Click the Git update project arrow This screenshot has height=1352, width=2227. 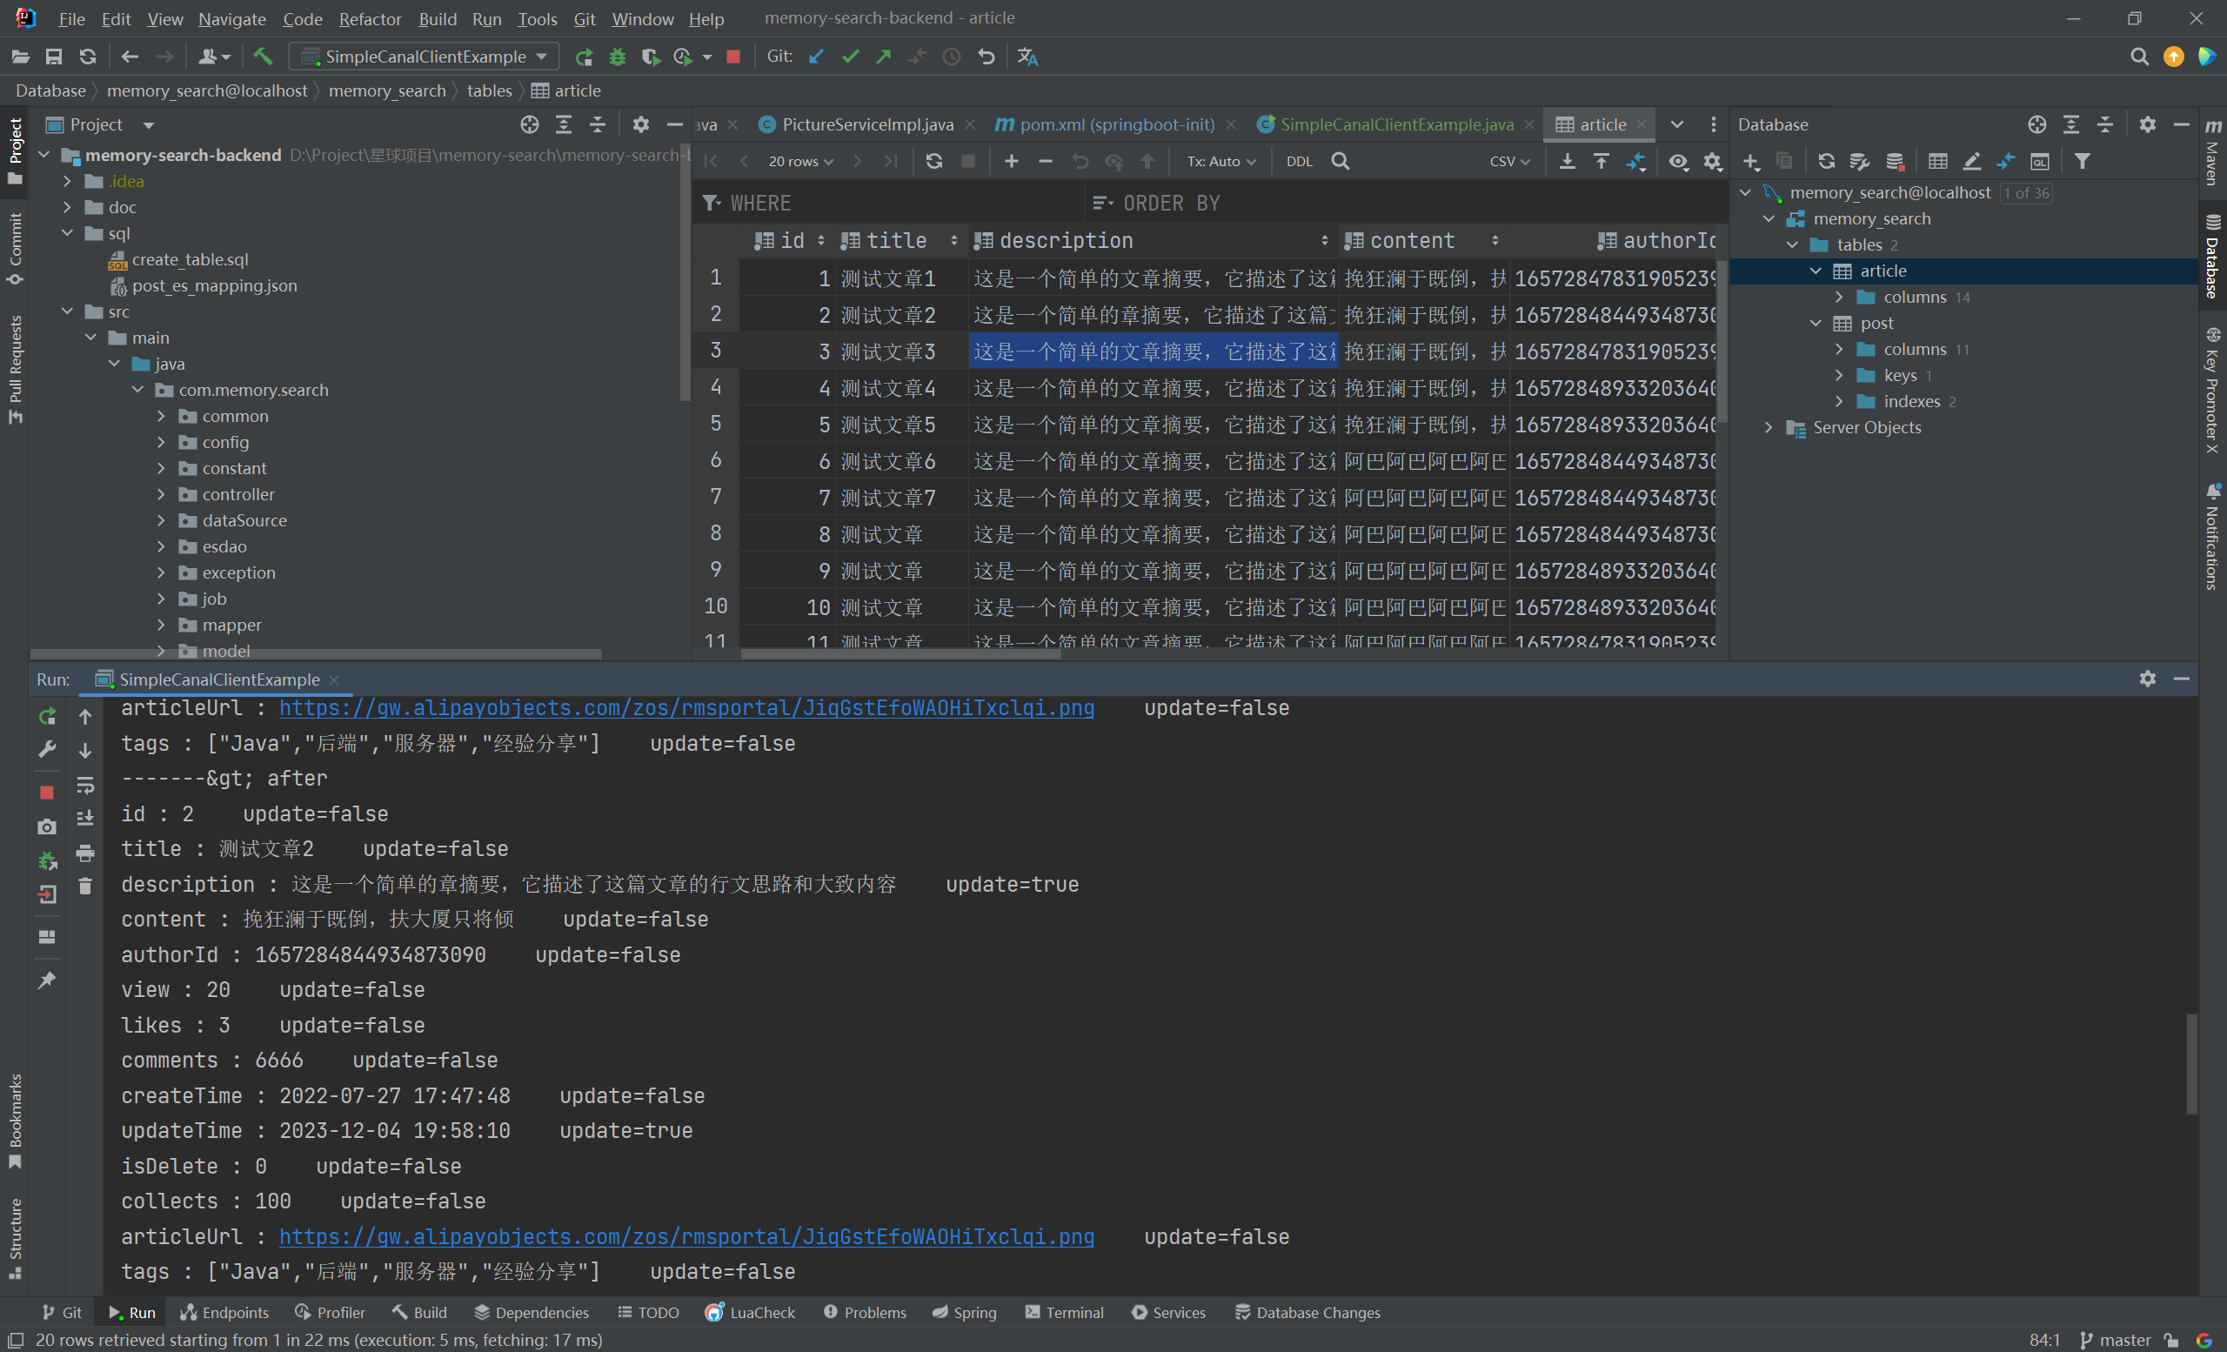(x=816, y=56)
